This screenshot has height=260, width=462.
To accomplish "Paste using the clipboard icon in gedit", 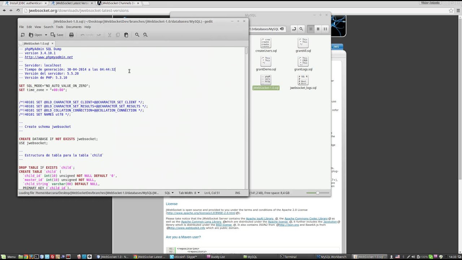I will (x=126, y=35).
